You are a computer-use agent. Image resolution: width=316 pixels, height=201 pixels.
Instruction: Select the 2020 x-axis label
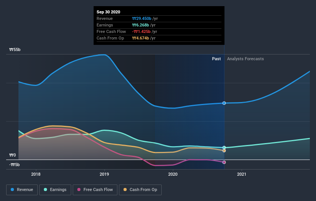point(173,174)
